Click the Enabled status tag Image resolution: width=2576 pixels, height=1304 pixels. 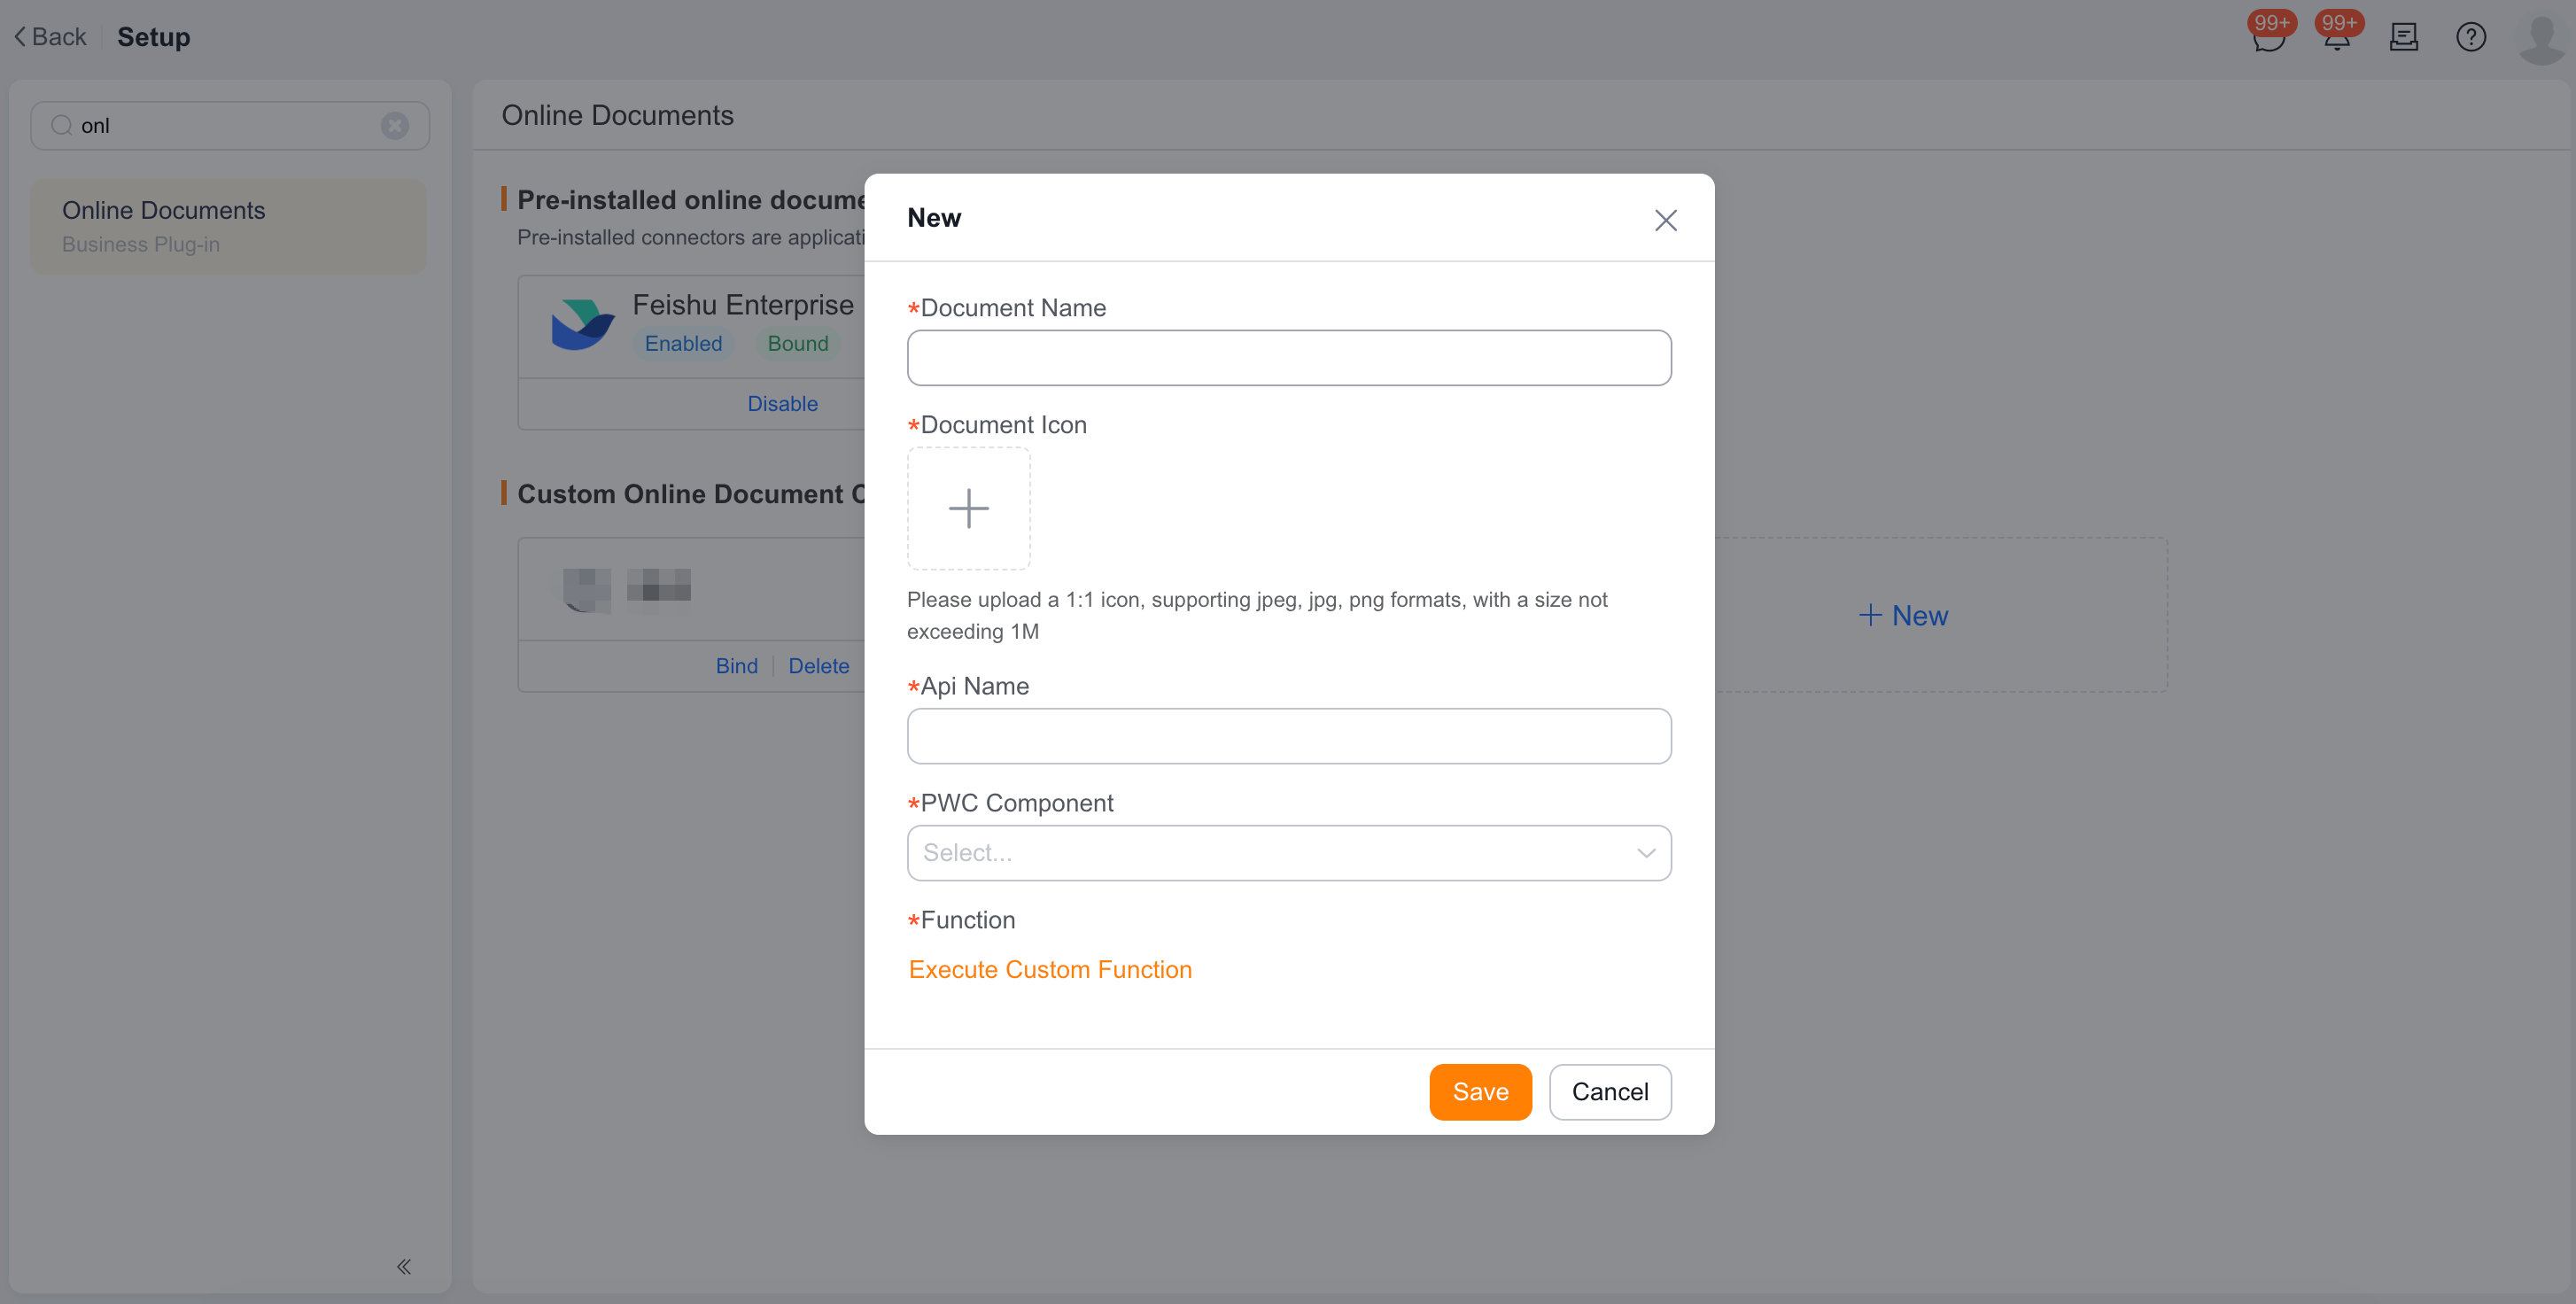pos(683,343)
